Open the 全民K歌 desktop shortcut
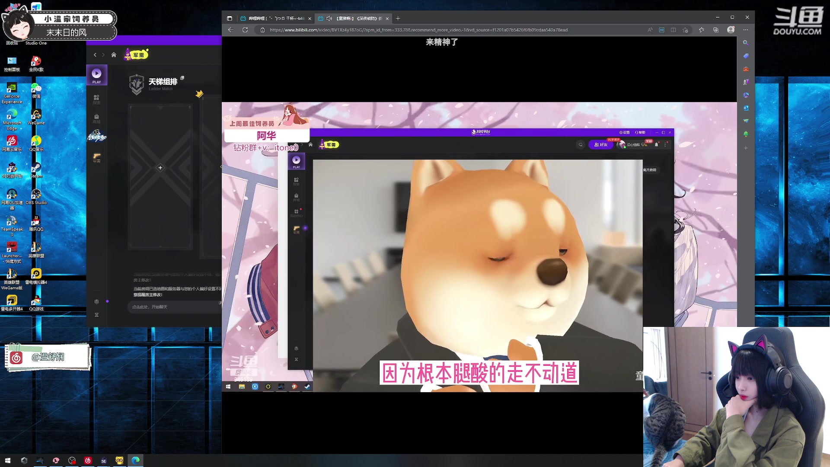The image size is (830, 467). point(36,64)
